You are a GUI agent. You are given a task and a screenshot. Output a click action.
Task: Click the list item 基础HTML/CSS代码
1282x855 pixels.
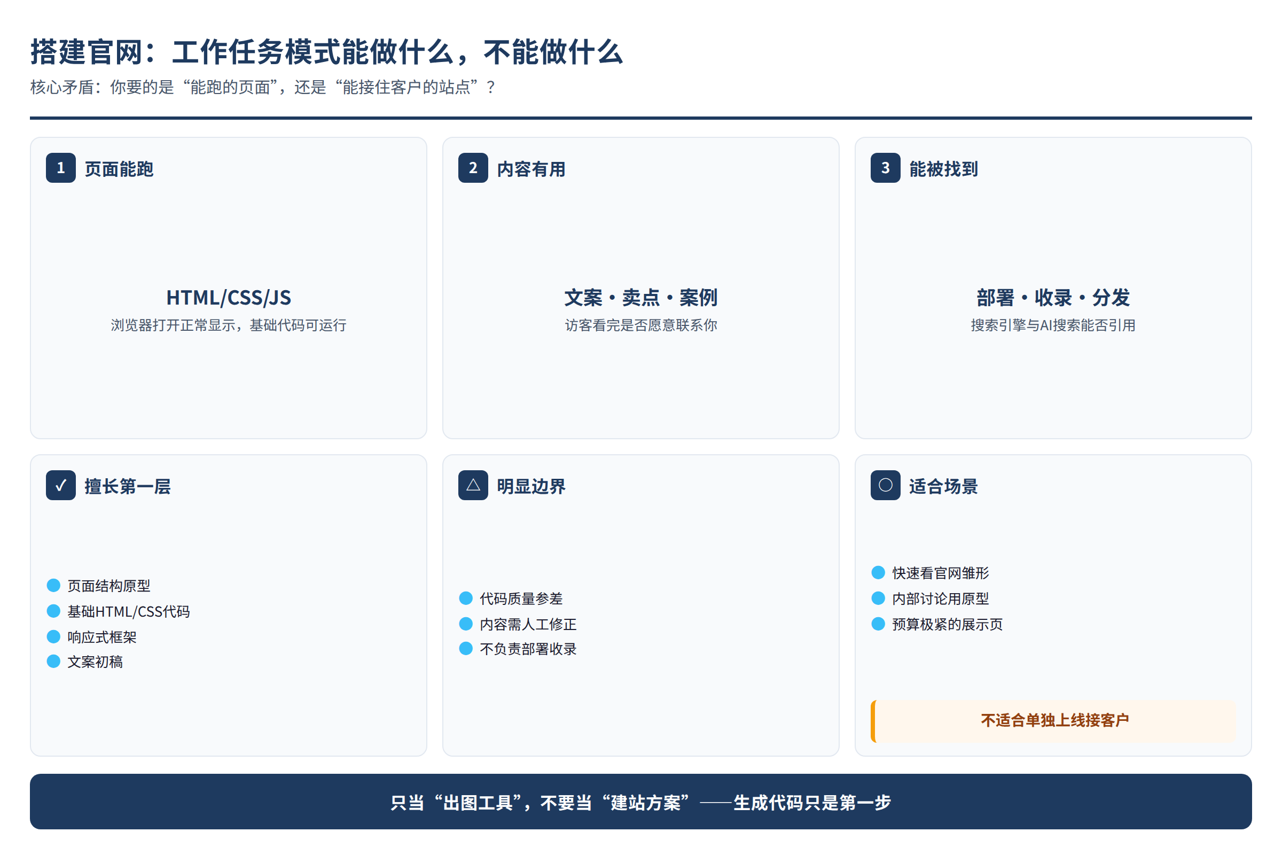[129, 611]
